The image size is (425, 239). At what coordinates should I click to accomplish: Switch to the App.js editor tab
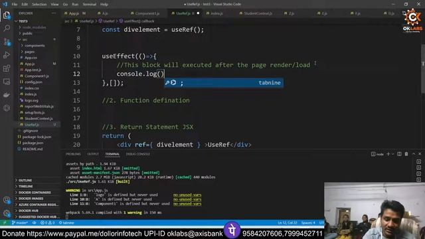(74, 13)
